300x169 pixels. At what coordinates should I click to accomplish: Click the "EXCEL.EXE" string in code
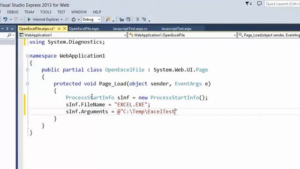131,105
